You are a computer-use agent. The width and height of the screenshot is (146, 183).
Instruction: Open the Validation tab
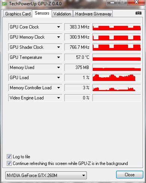click(62, 14)
